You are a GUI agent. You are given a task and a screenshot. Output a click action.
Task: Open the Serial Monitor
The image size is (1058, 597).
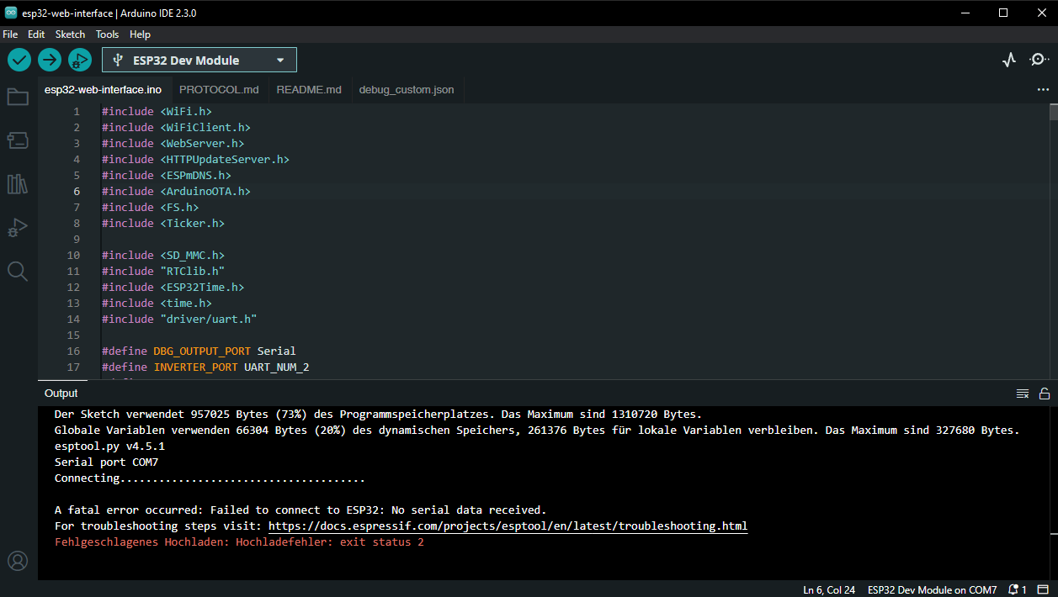coord(1039,60)
